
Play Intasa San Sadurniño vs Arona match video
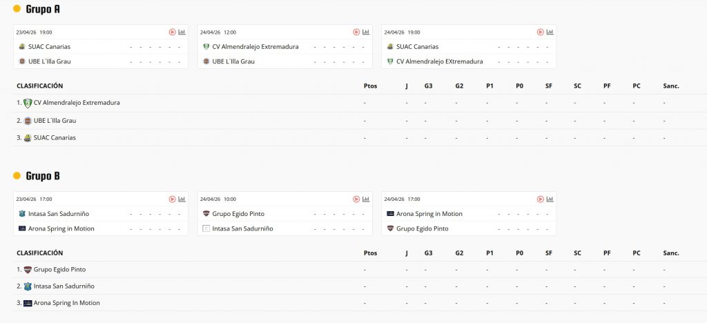(x=173, y=199)
